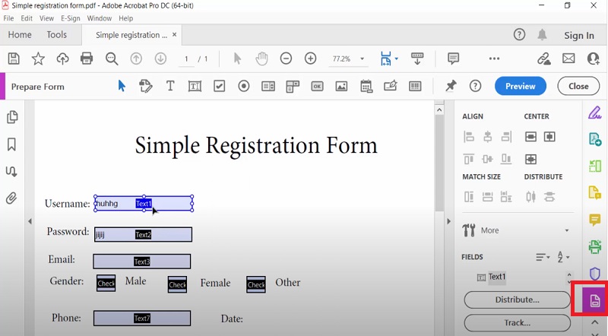Select the Female check box field
The image size is (608, 336).
coord(177,284)
